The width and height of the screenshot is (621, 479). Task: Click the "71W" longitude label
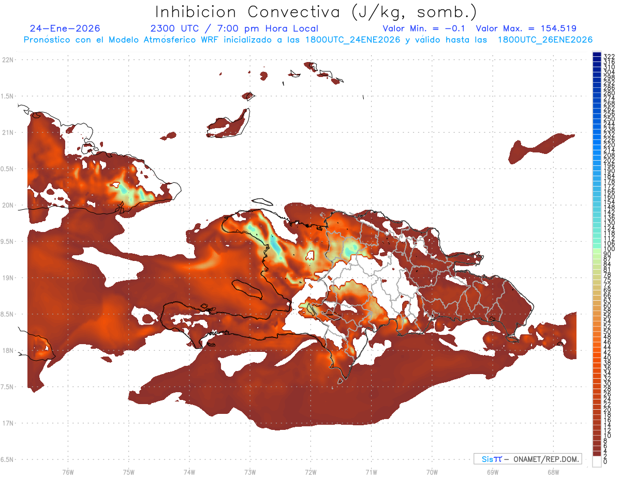click(371, 472)
